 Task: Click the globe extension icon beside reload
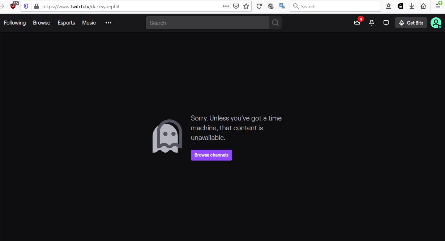(270, 6)
